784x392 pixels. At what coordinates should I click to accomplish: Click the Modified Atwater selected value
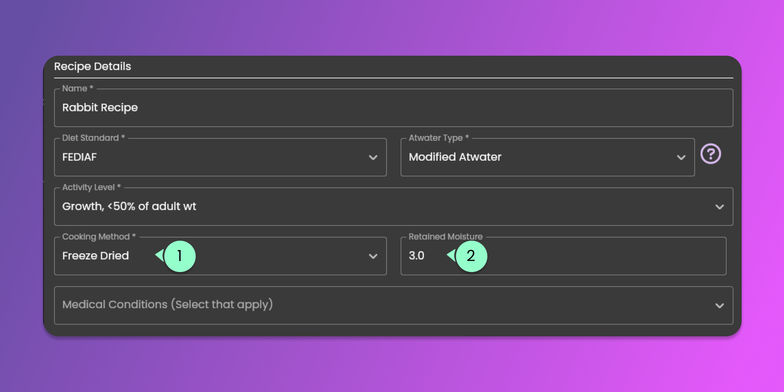[455, 157]
